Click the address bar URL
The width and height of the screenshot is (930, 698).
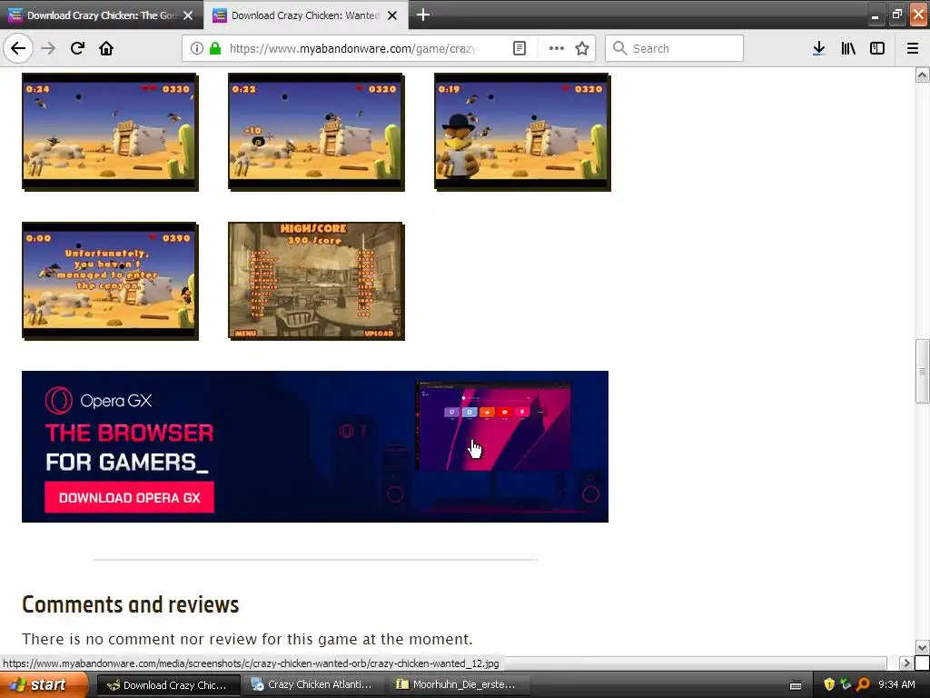tap(352, 49)
